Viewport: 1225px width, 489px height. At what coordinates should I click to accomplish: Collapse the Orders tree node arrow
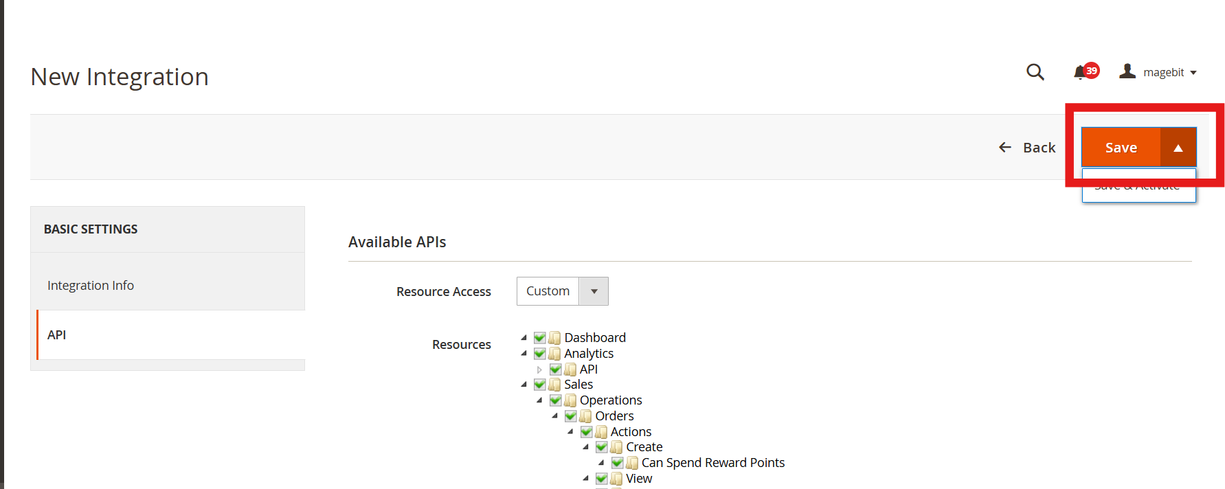[555, 416]
